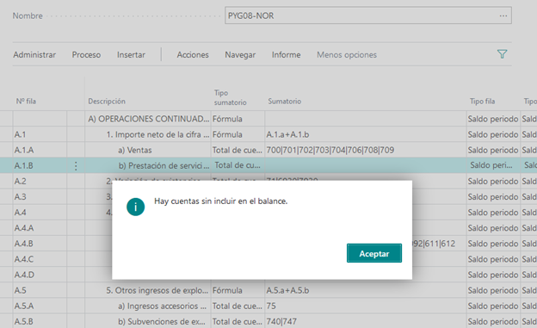Open the Insertar menu

(131, 55)
